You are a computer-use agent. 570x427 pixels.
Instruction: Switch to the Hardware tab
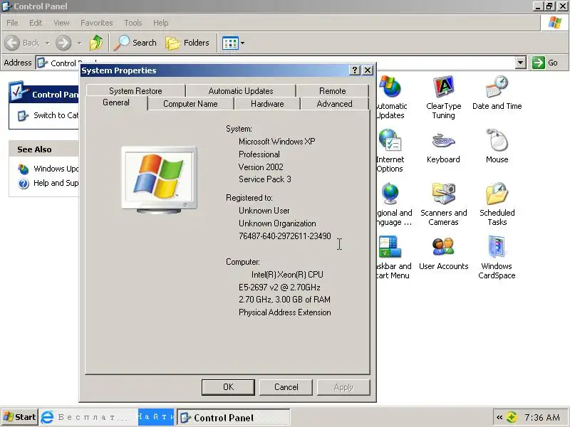tap(267, 104)
